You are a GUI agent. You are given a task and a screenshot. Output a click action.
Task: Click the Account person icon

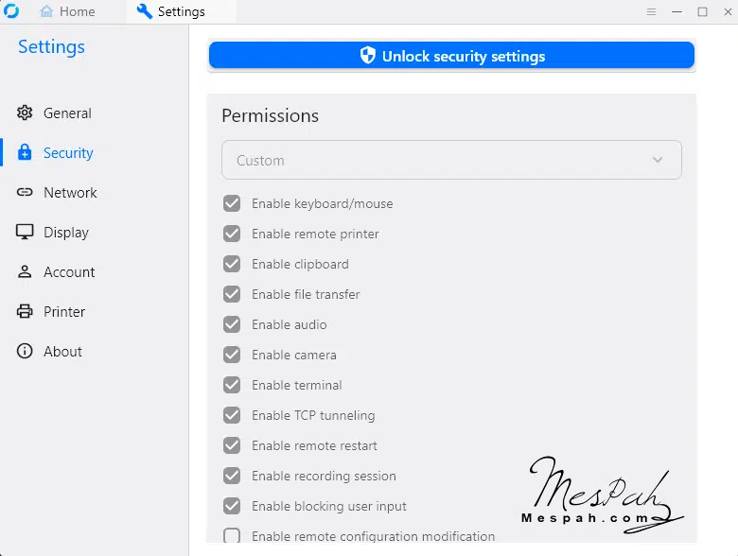point(25,272)
